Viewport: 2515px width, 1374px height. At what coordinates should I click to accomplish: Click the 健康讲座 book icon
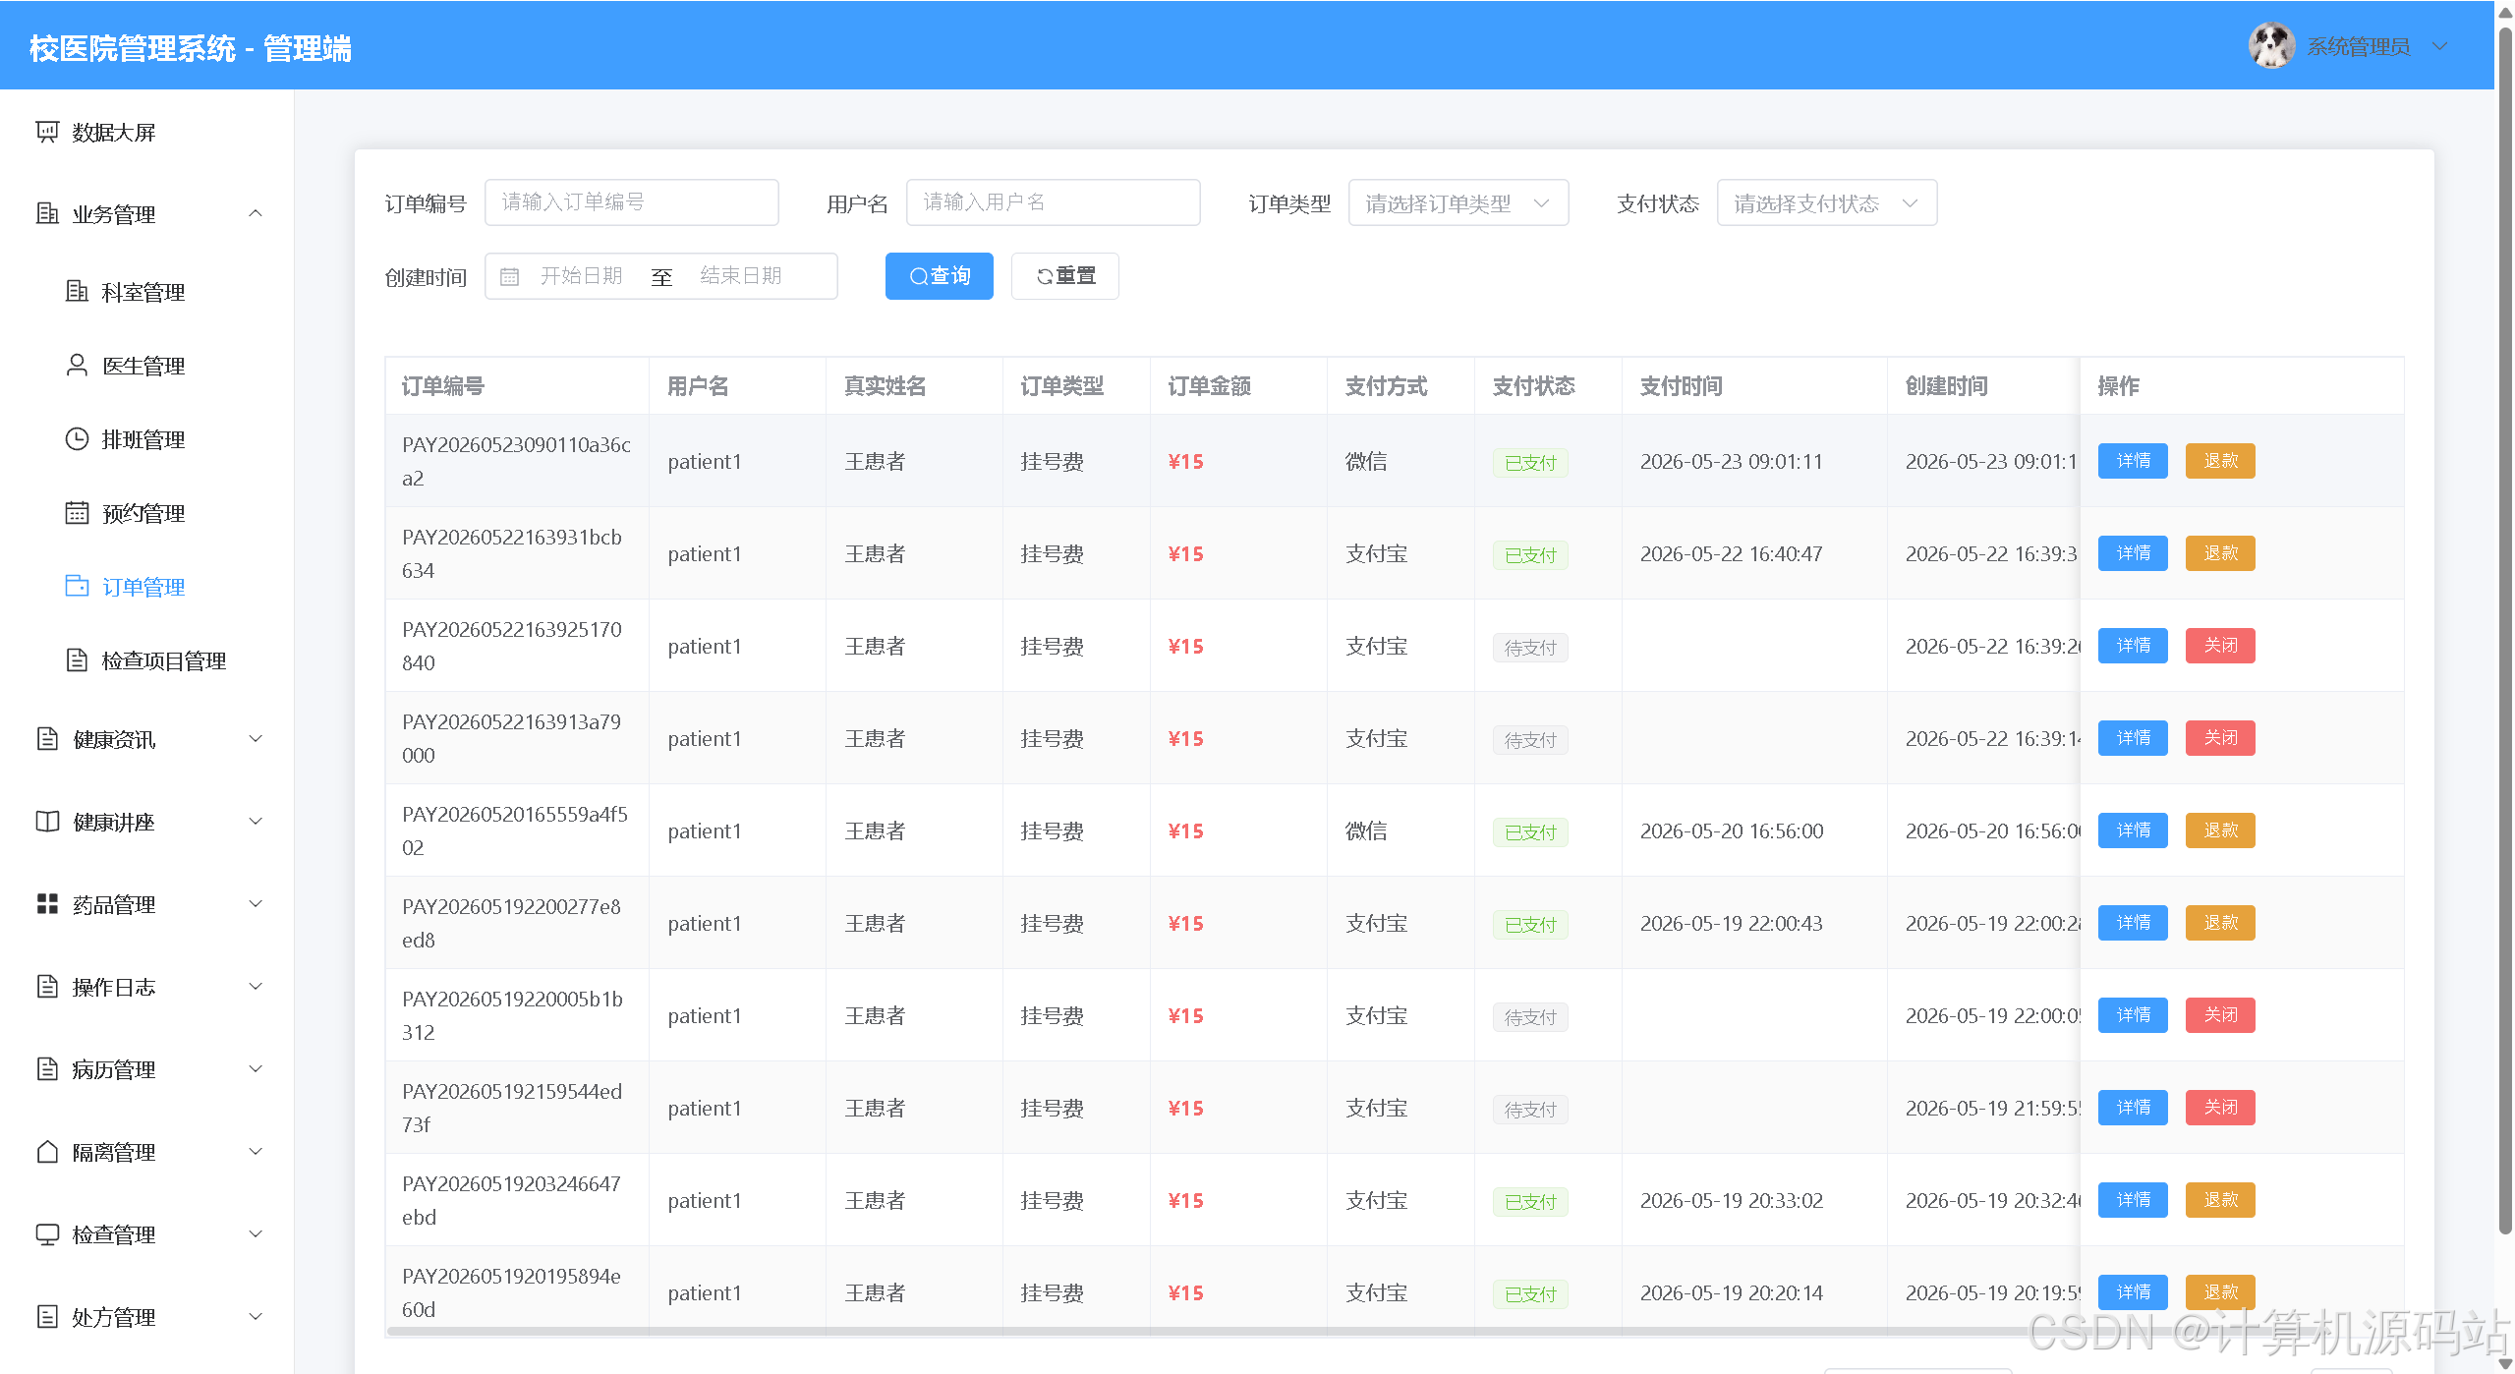47,821
